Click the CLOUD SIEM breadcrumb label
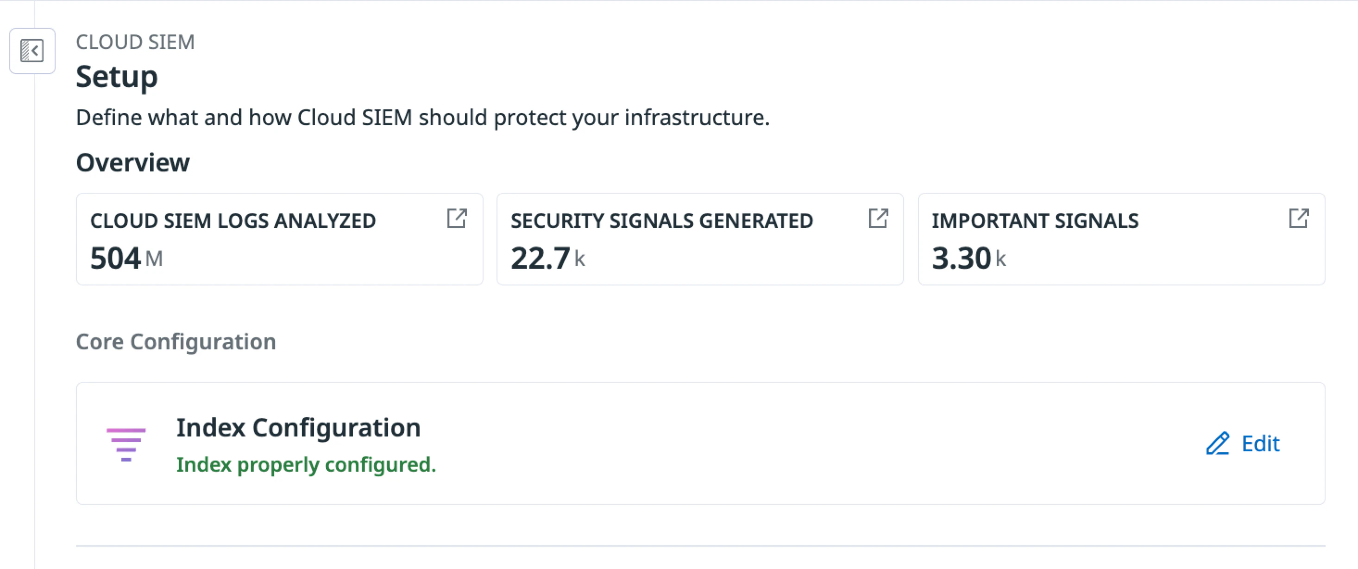This screenshot has height=569, width=1358. click(135, 42)
